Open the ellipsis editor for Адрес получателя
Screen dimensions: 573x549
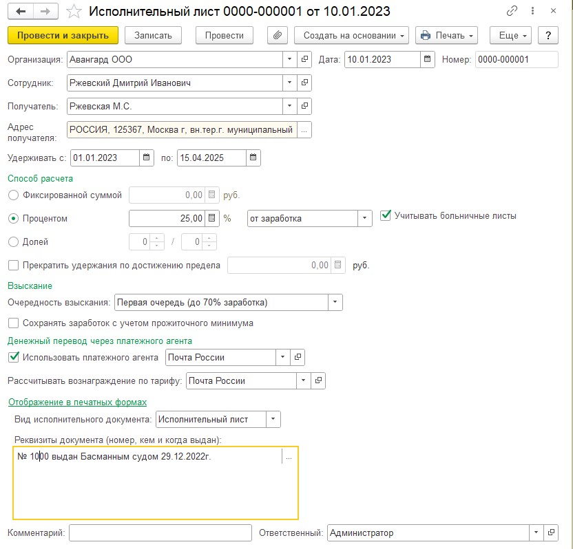click(304, 130)
